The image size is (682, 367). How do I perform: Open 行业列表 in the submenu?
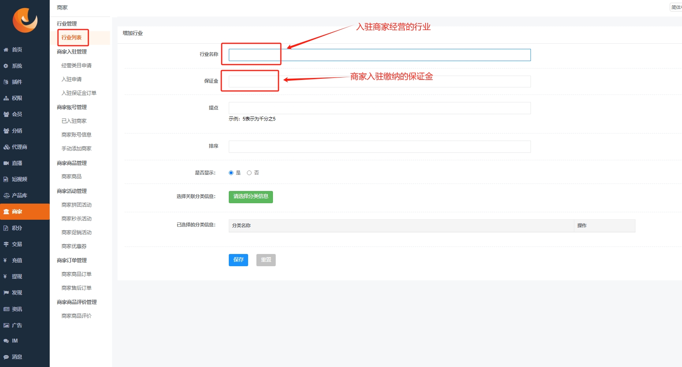(x=71, y=37)
